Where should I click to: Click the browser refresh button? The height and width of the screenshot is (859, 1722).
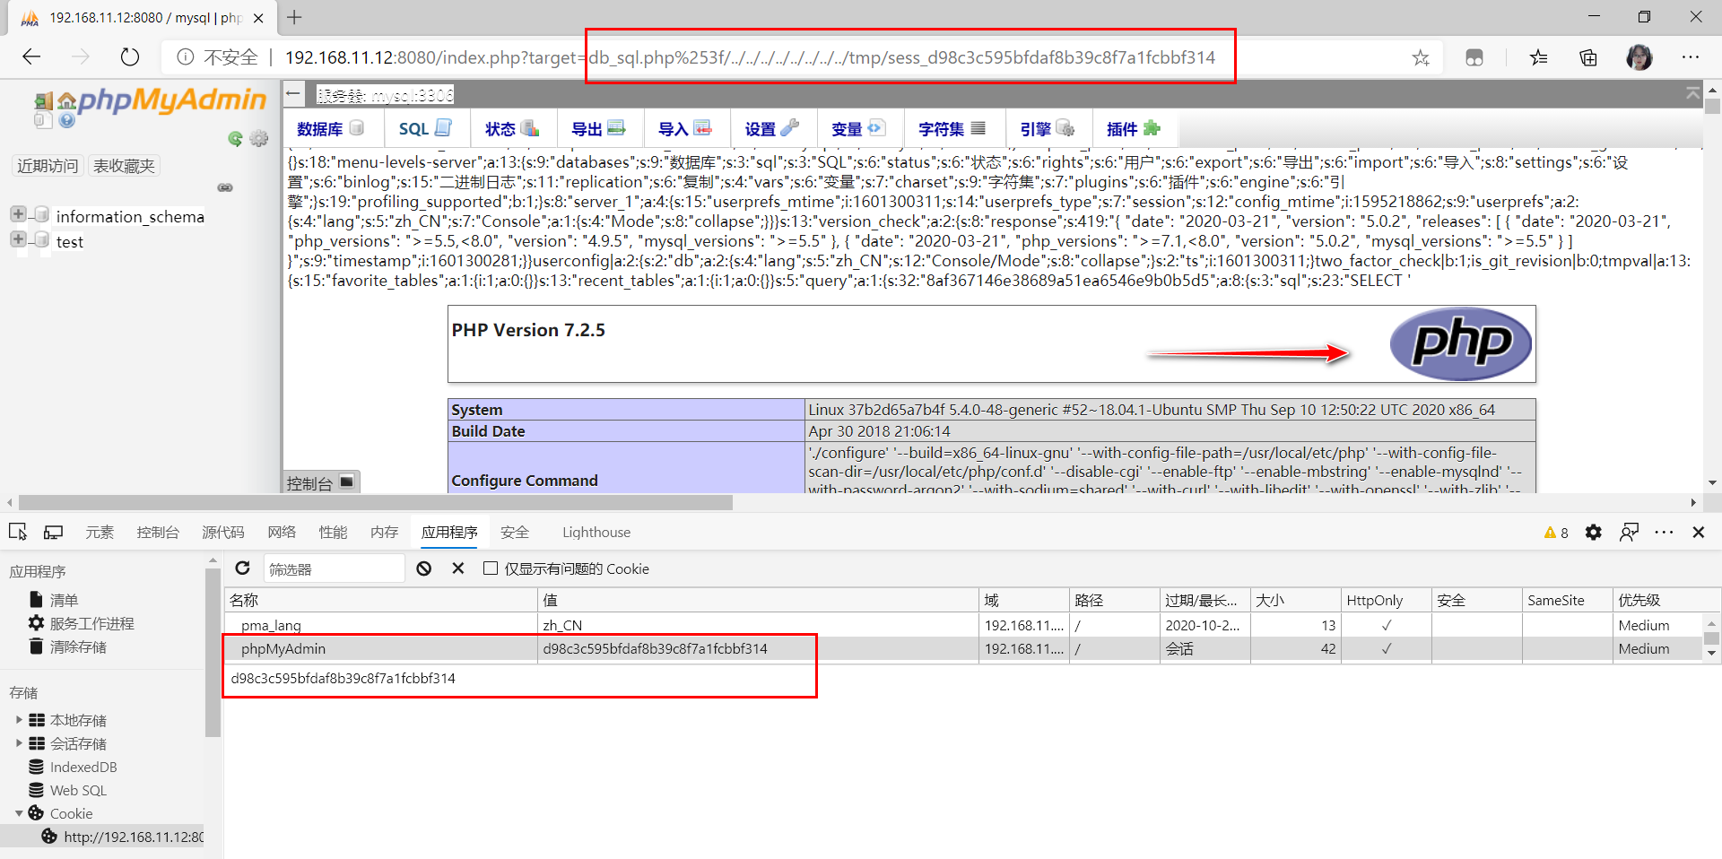130,57
